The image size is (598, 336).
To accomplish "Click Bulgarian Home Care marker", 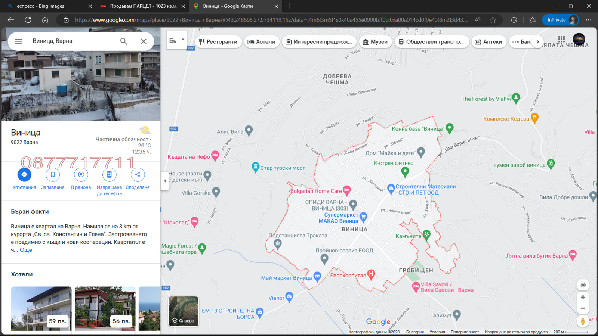I will tap(347, 190).
